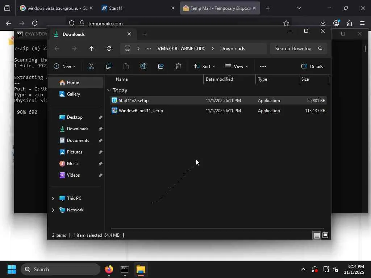Expand the address bar ellipsis for hidden path

click(149, 49)
